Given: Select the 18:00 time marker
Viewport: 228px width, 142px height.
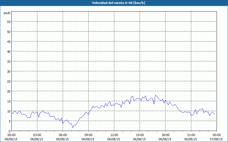Looking at the screenshot, I should point(165,135).
